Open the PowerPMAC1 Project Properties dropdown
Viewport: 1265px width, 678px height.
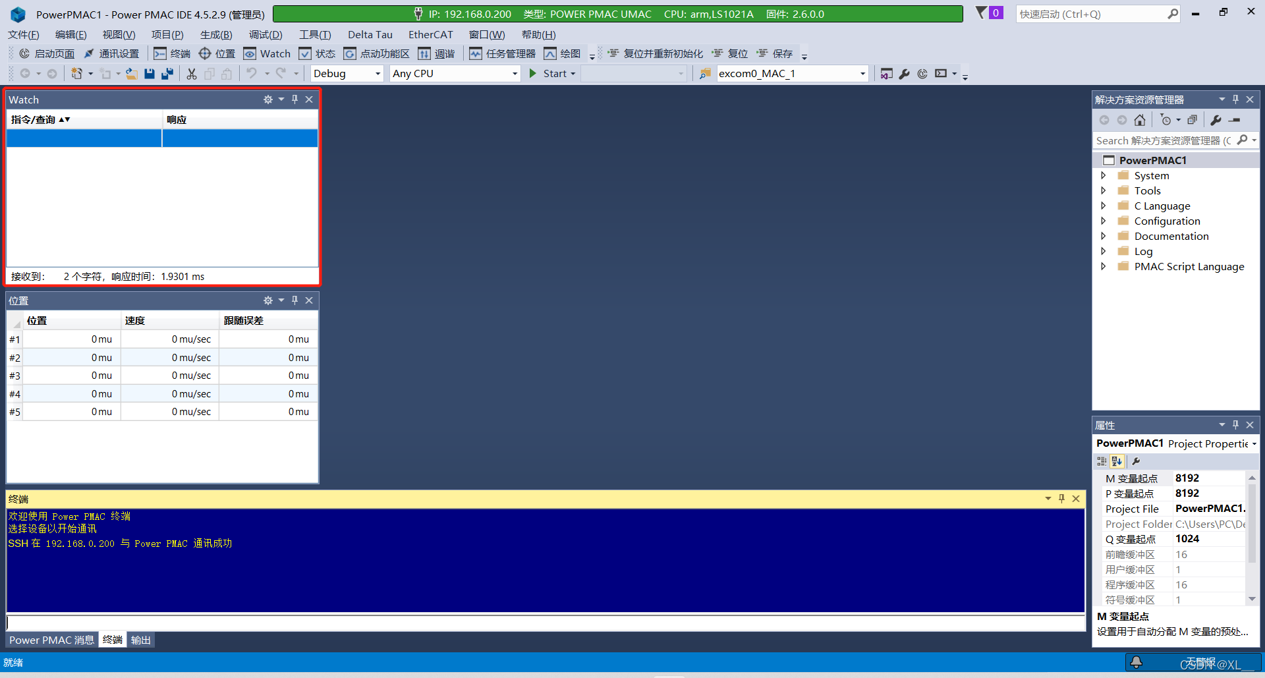click(1254, 444)
